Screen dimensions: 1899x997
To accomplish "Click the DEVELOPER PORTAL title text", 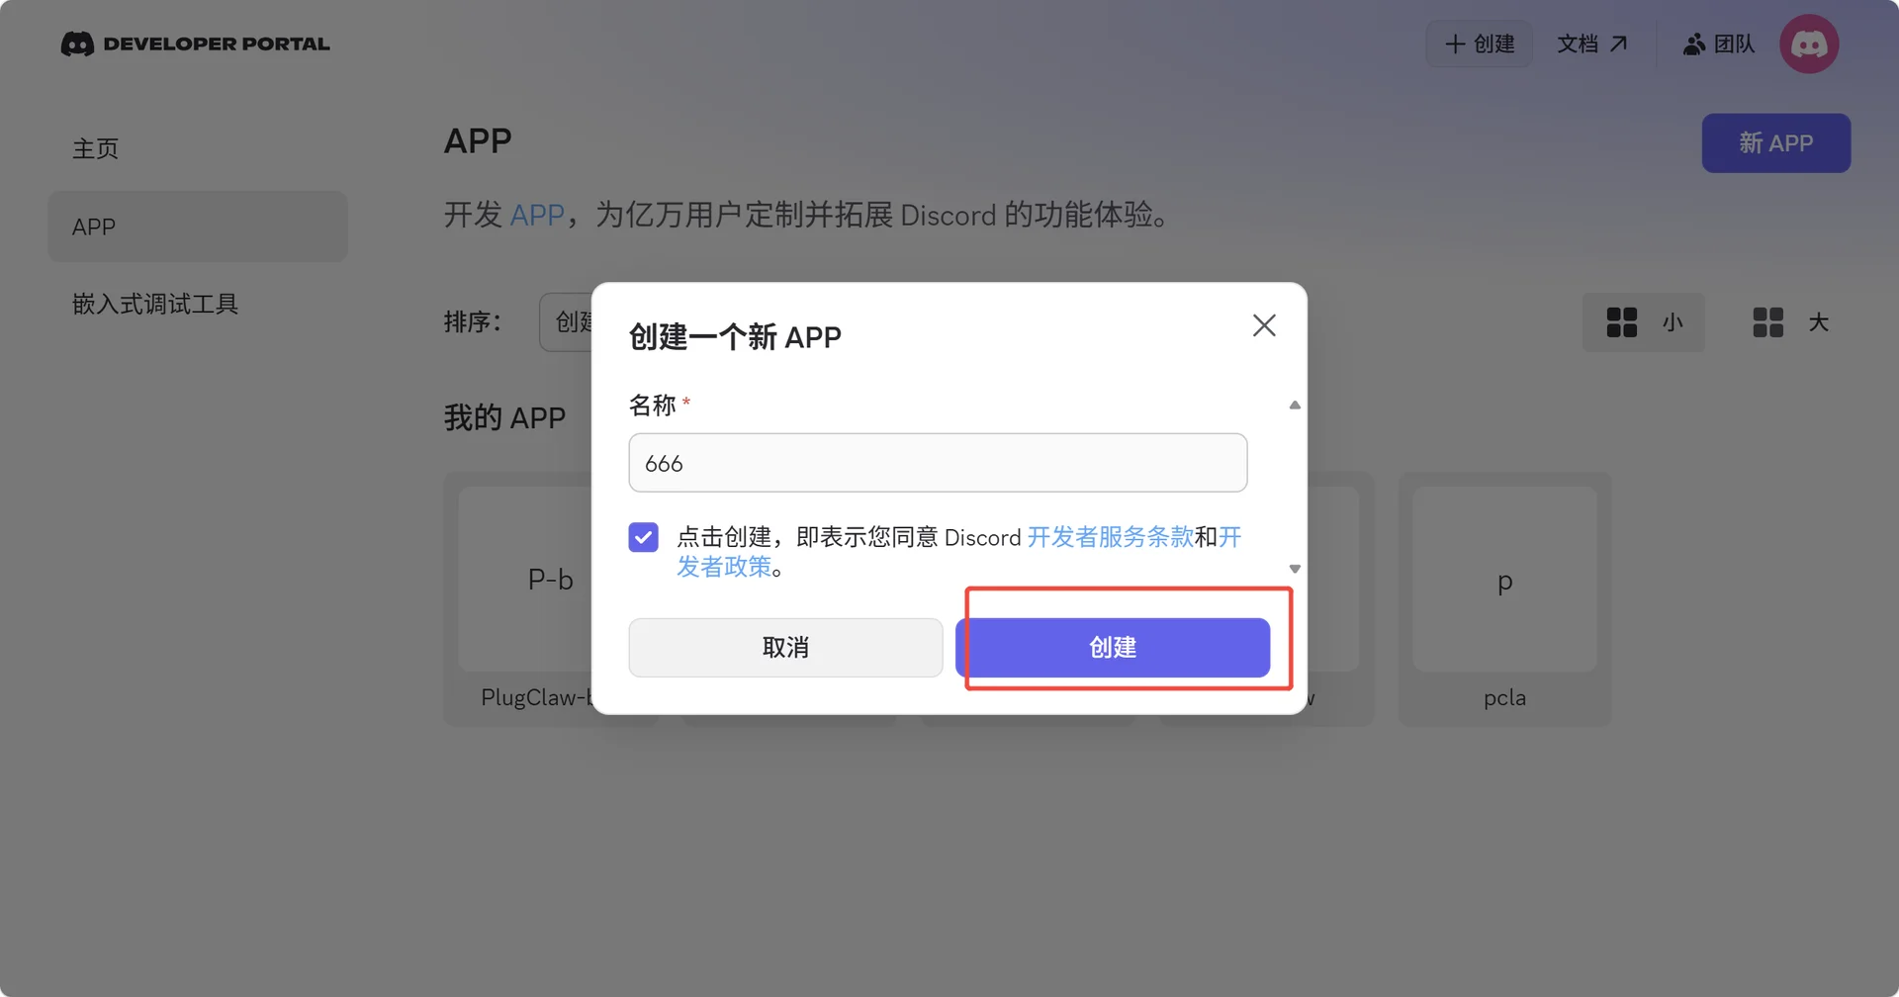I will click(x=217, y=44).
